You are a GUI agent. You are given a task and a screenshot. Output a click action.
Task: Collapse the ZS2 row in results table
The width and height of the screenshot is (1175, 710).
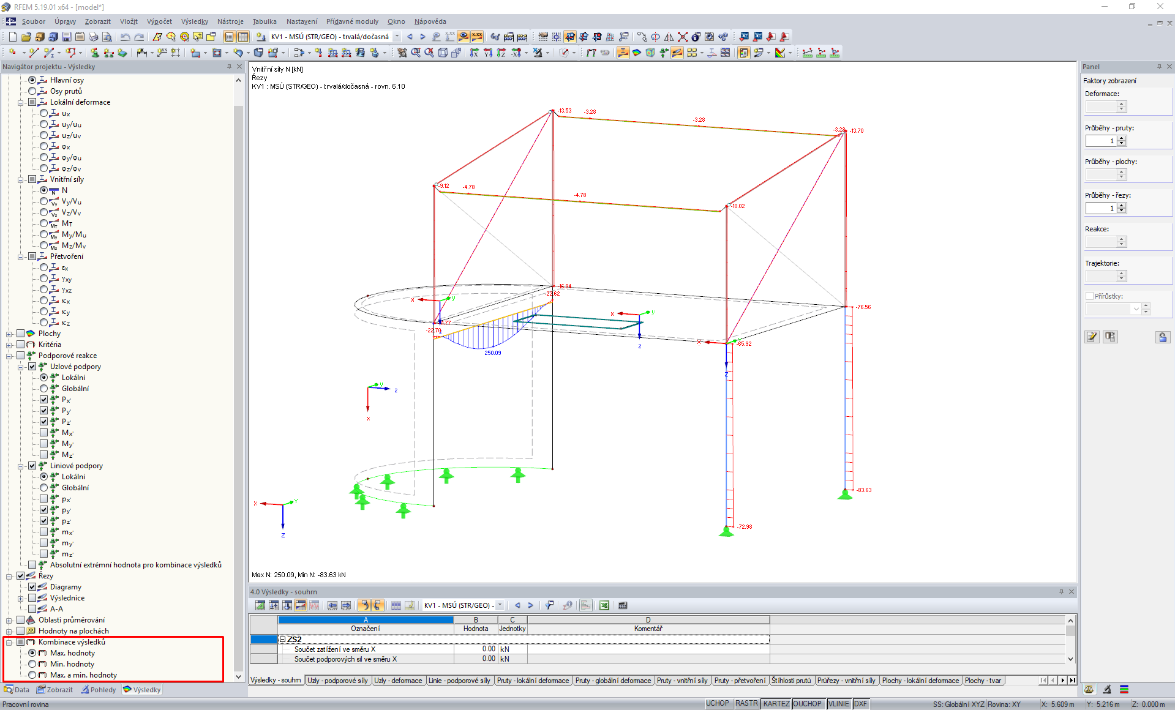(x=283, y=639)
